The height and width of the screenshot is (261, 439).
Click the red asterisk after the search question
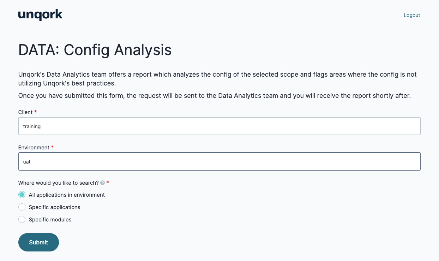[x=108, y=182]
